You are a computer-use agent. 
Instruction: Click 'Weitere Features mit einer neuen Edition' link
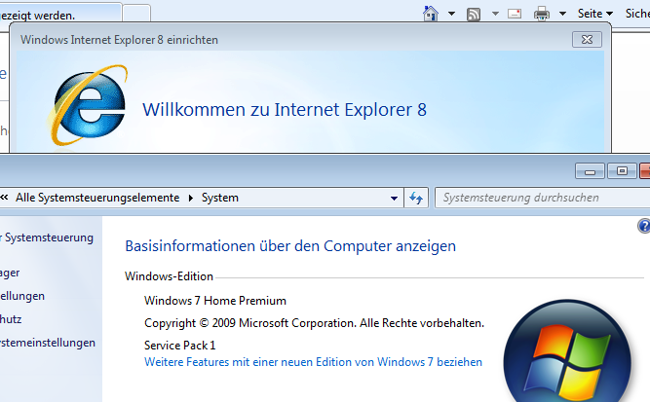click(x=313, y=362)
